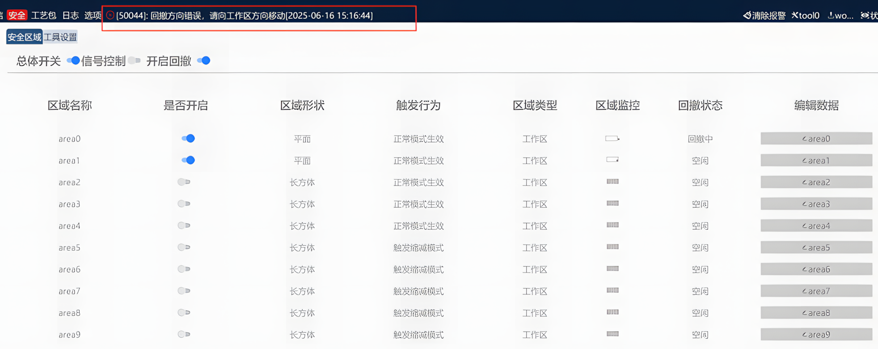Click area2 cuboid monitor icon
This screenshot has height=349, width=878.
pyautogui.click(x=612, y=181)
